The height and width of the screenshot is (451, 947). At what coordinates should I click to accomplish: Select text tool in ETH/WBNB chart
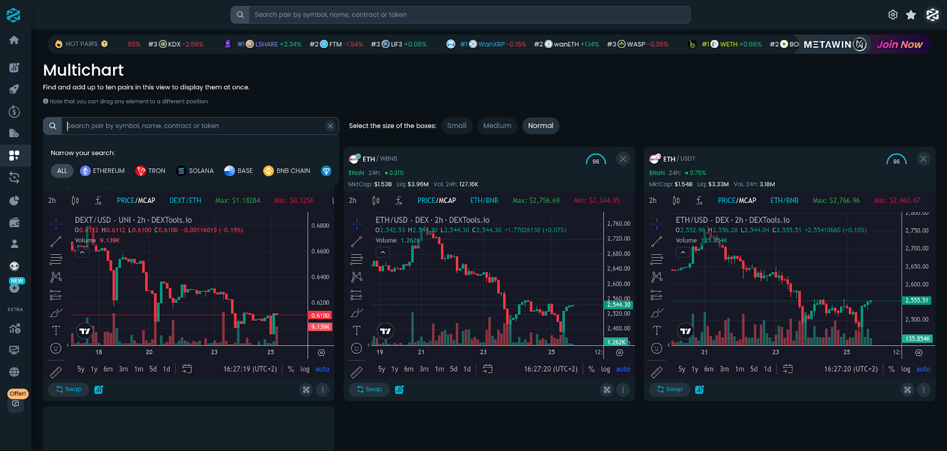pyautogui.click(x=356, y=330)
